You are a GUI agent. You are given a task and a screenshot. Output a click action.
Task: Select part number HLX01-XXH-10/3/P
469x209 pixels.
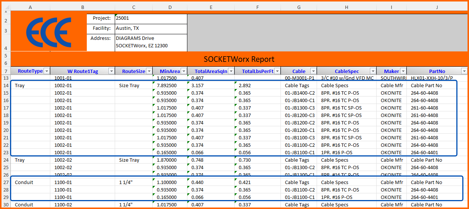click(437, 78)
